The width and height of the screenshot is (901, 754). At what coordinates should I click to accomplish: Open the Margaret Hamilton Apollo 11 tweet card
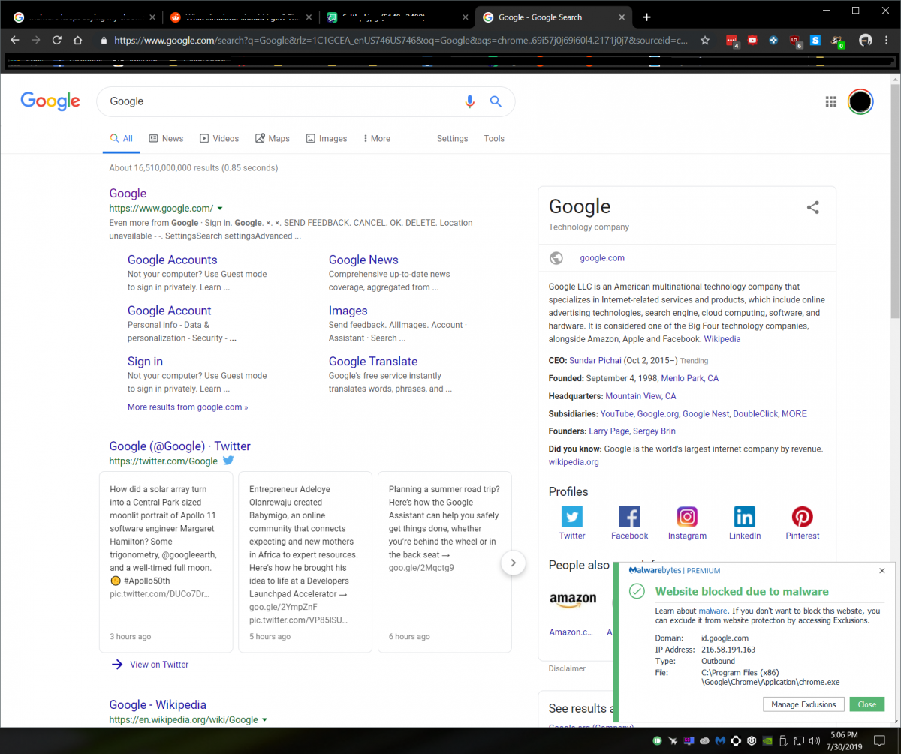[x=167, y=562]
